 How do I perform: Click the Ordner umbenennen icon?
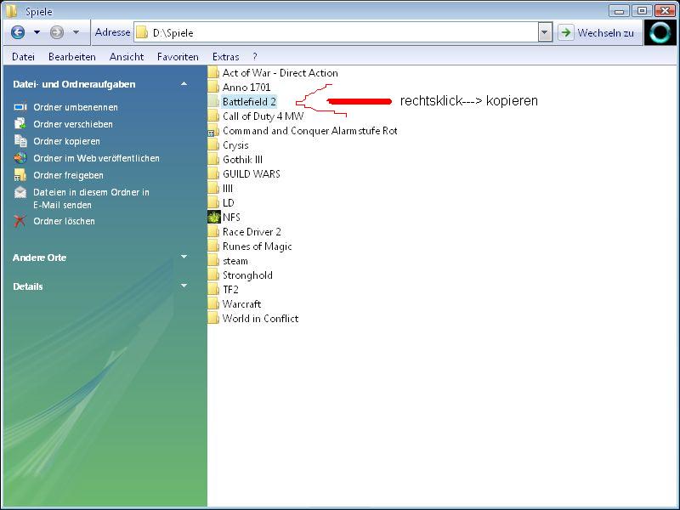[20, 107]
